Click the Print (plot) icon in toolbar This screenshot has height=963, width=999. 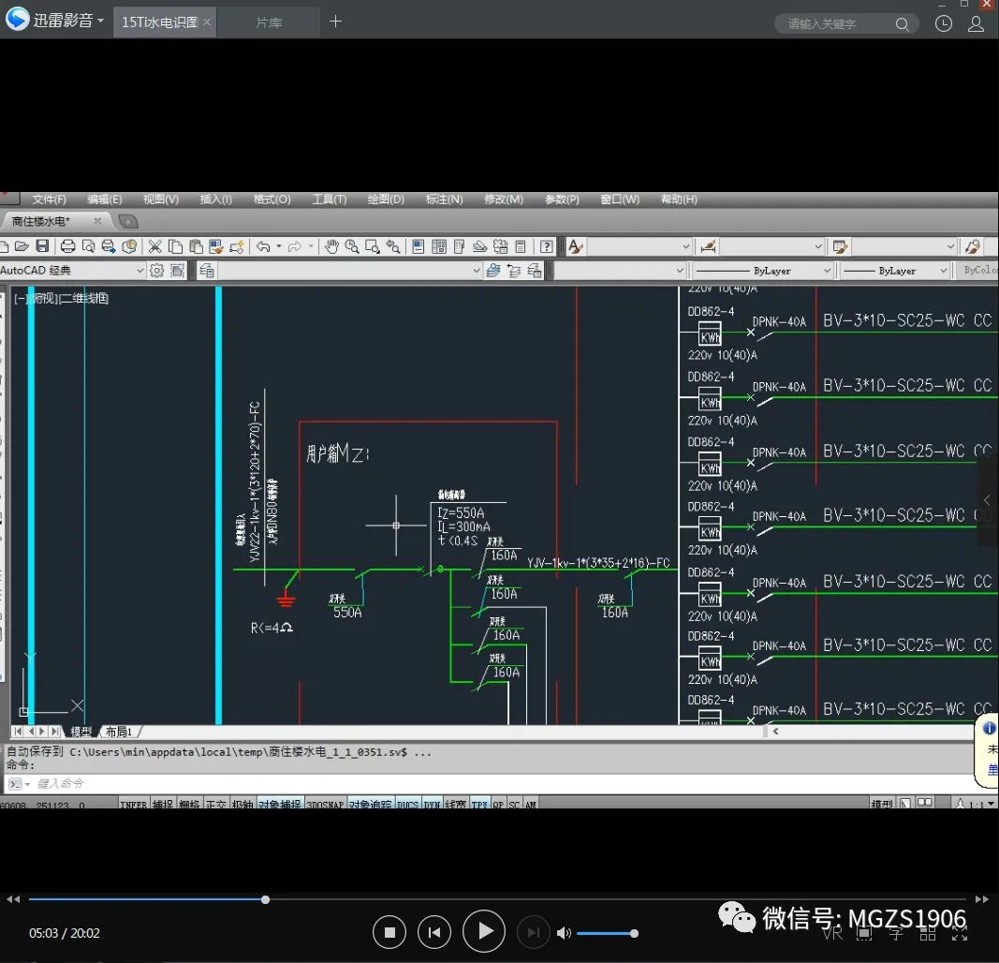tap(67, 246)
